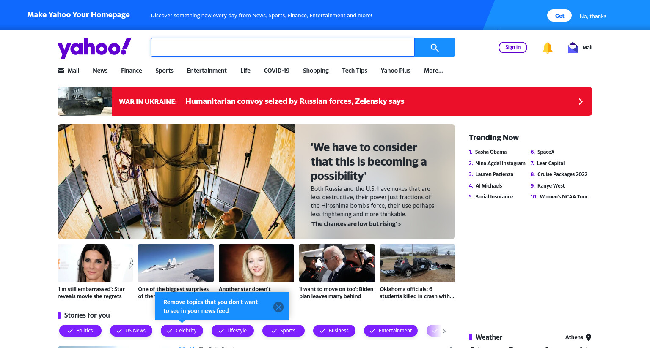Show more topic chips with the right chevron
Screen dimensions: 650x348
click(444, 331)
